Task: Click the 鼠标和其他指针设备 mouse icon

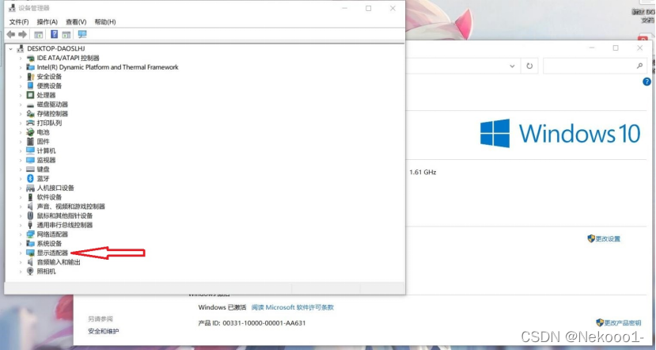Action: point(30,215)
